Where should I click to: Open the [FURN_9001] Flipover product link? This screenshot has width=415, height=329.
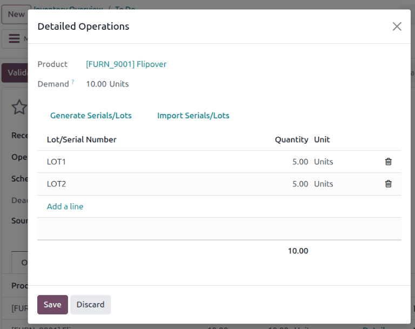[126, 64]
